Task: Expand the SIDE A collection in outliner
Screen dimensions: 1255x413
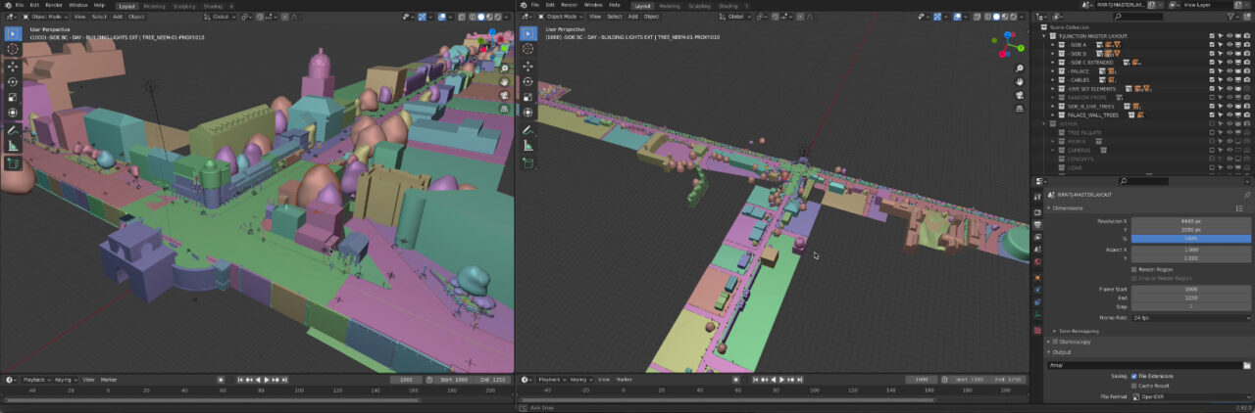Action: point(1053,45)
